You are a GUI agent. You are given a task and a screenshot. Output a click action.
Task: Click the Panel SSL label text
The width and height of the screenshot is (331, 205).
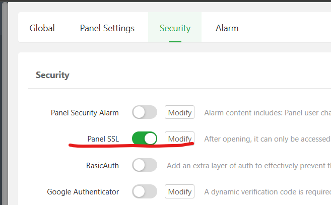103,139
